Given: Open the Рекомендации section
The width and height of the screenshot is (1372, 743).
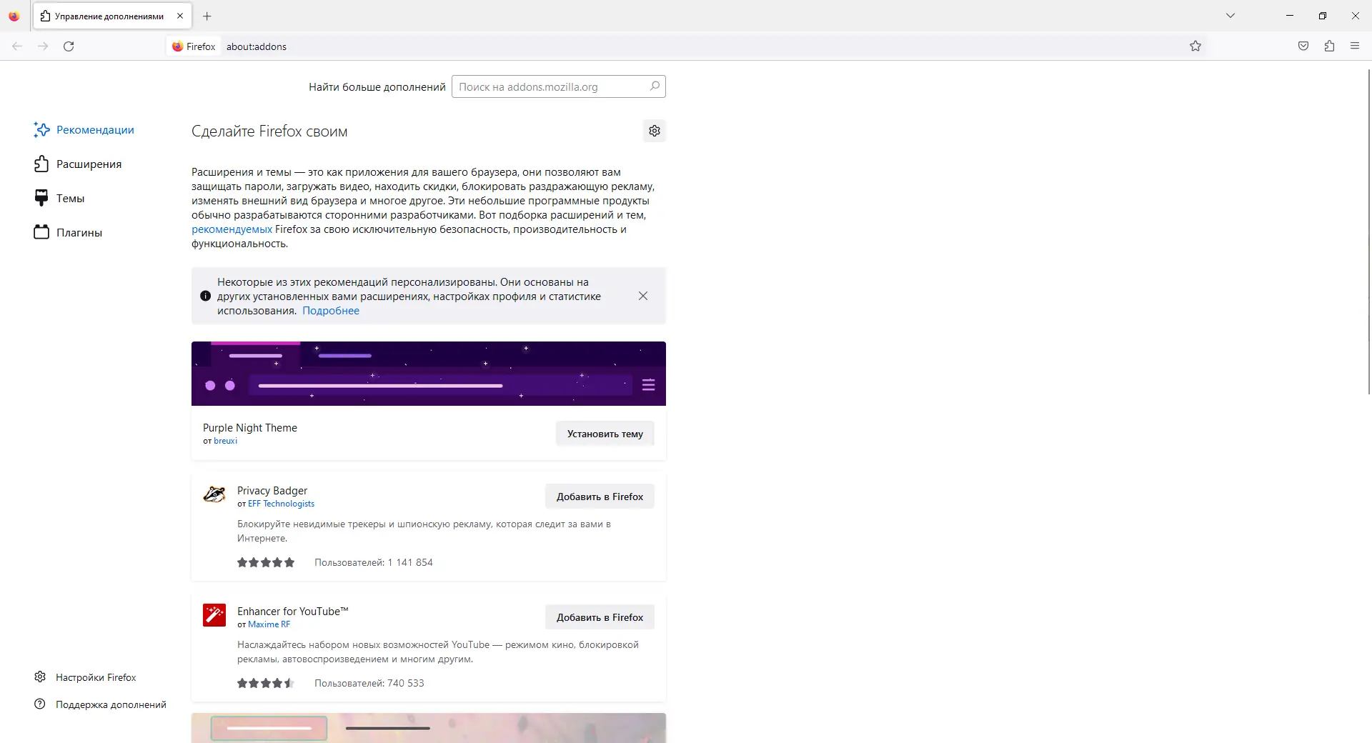Looking at the screenshot, I should click(84, 130).
